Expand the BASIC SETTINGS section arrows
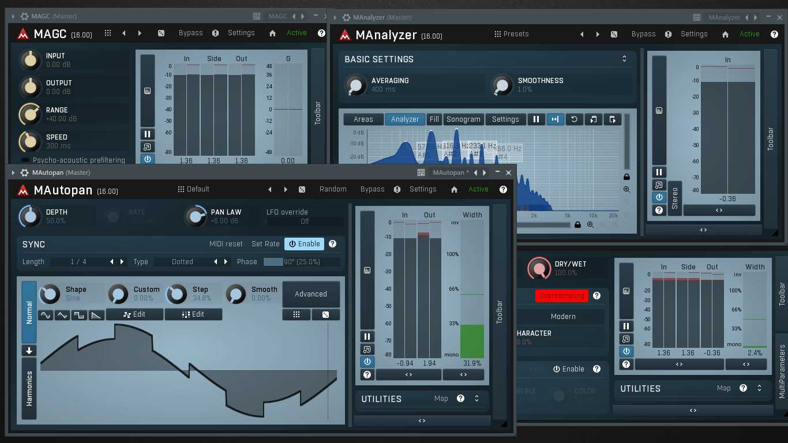 [624, 59]
